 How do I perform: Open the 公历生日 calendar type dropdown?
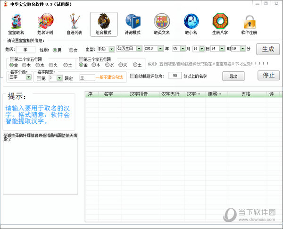[139, 49]
